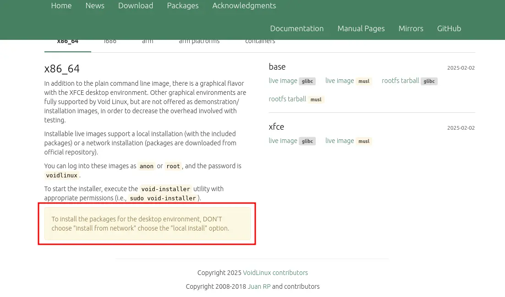Open the Home navigation link
505x297 pixels.
click(x=61, y=6)
